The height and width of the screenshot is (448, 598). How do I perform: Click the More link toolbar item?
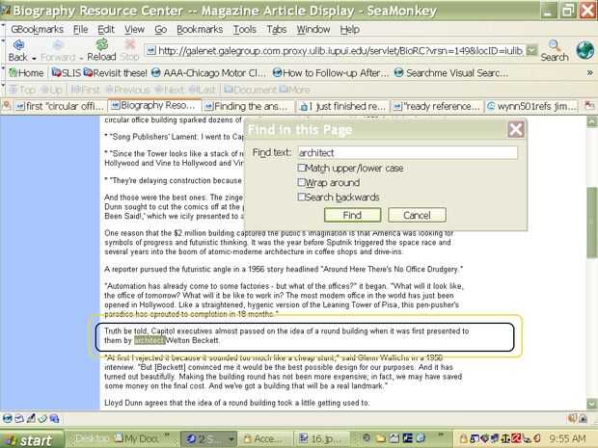point(295,90)
